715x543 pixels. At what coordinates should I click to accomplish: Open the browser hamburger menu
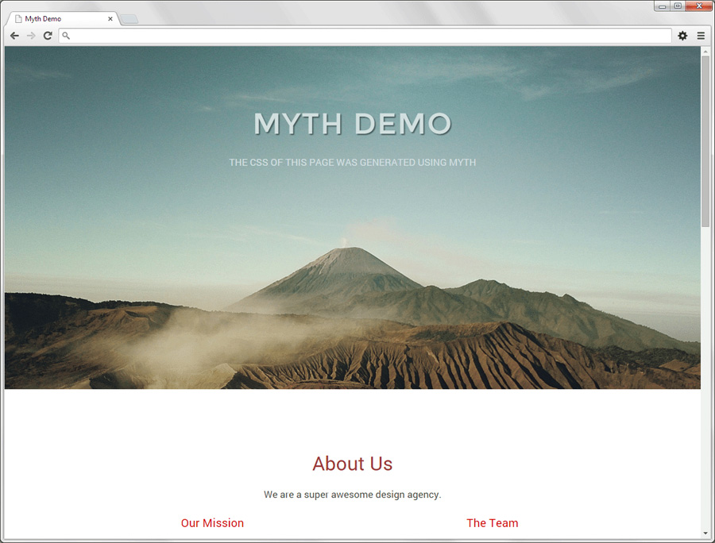click(x=701, y=36)
